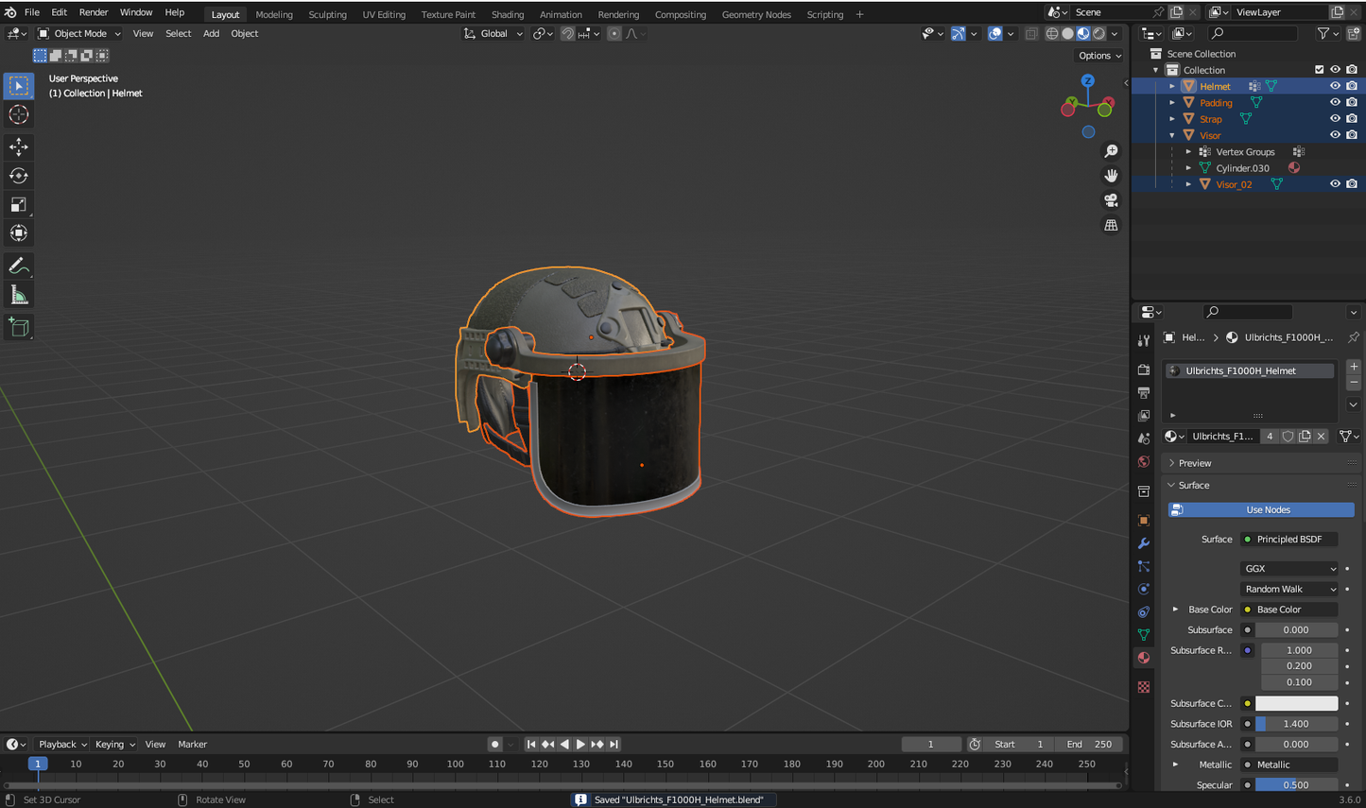The width and height of the screenshot is (1366, 808).
Task: Select the Annotate tool
Action: pos(19,266)
